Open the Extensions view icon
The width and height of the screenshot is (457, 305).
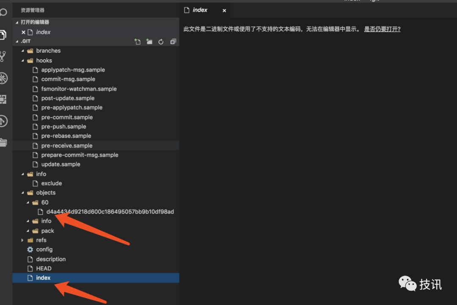click(3, 99)
